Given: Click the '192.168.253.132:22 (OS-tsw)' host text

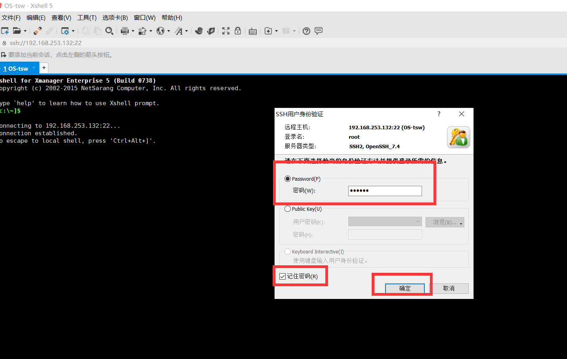Looking at the screenshot, I should [x=387, y=127].
